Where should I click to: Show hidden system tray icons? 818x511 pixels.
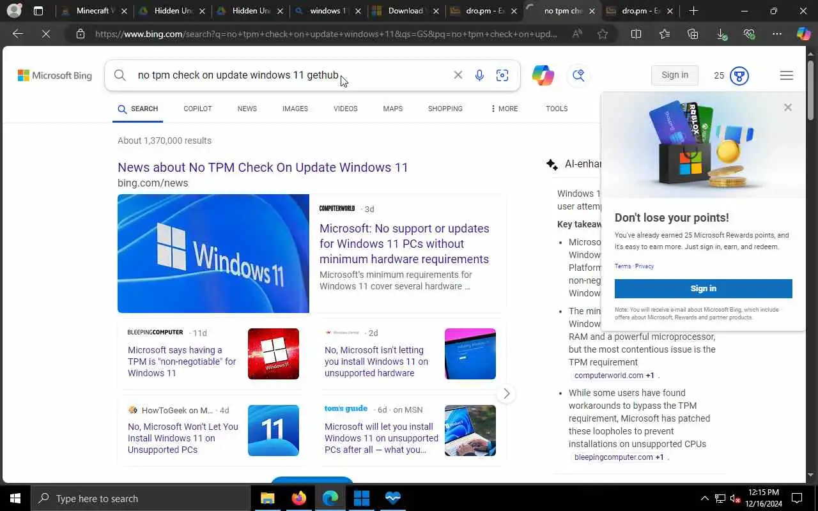[705, 498]
